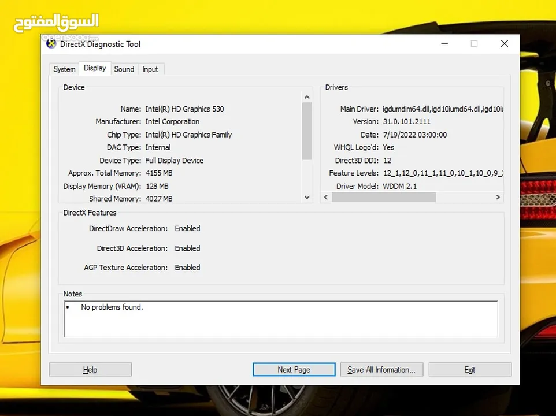The width and height of the screenshot is (556, 416).
Task: Click AGP Texture Acceleration 'Enabled' status
Action: pos(187,268)
